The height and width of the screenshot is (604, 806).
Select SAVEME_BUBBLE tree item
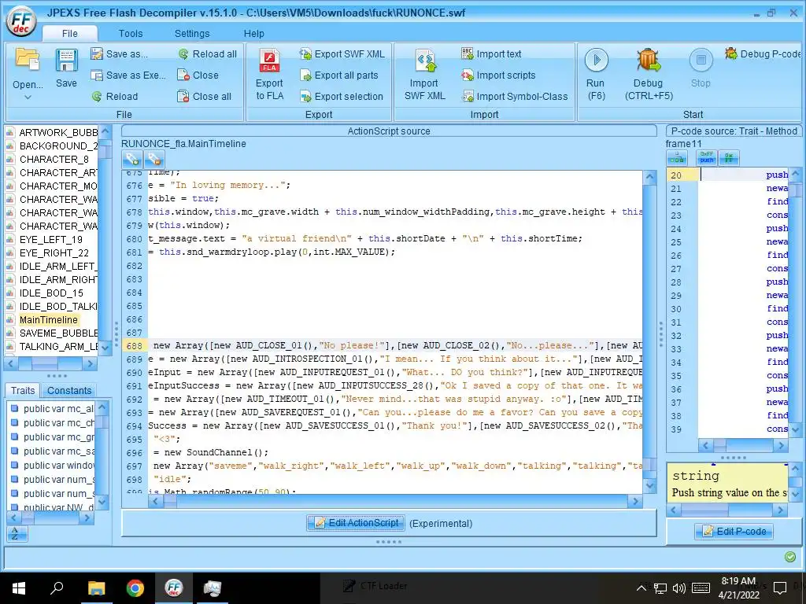58,333
